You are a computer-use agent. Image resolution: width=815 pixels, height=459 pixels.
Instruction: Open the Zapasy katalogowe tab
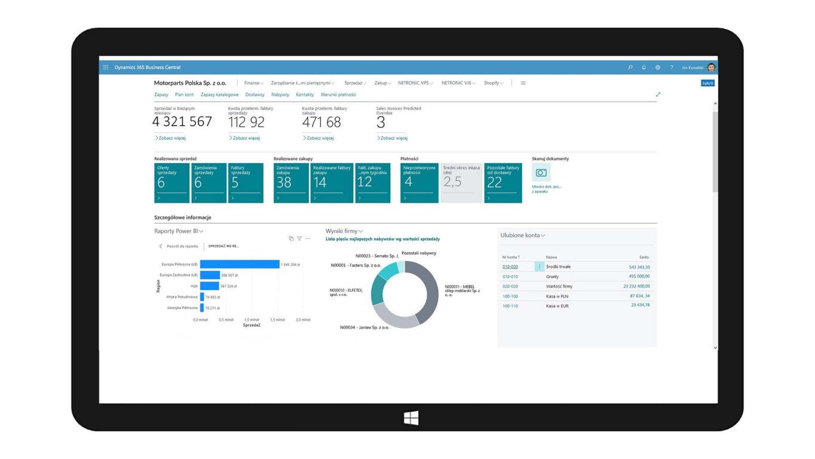click(219, 94)
